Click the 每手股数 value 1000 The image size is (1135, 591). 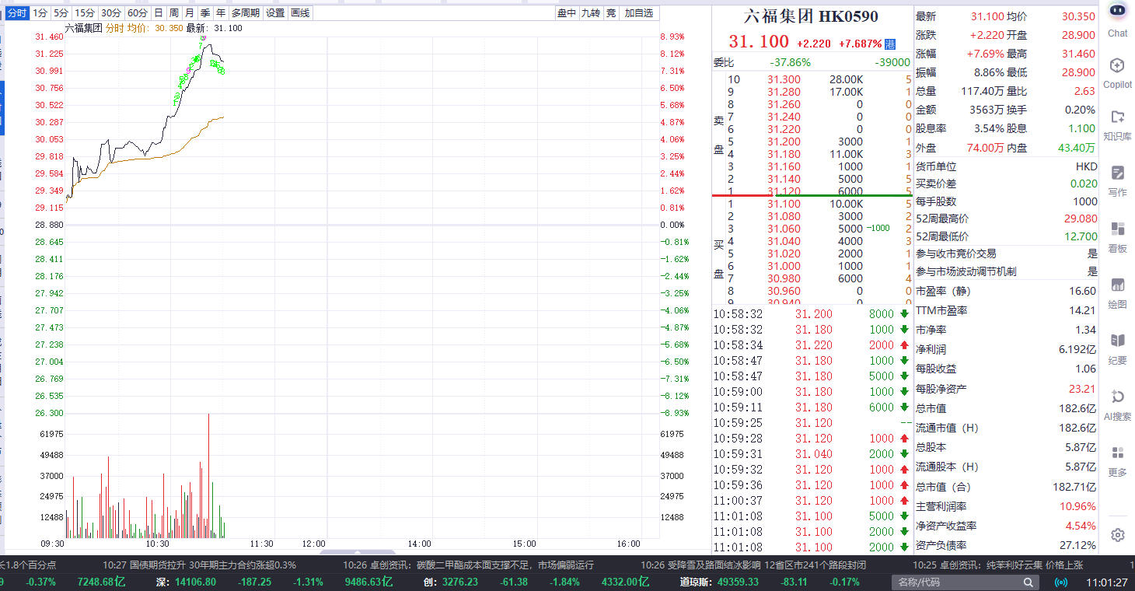[x=1085, y=201]
